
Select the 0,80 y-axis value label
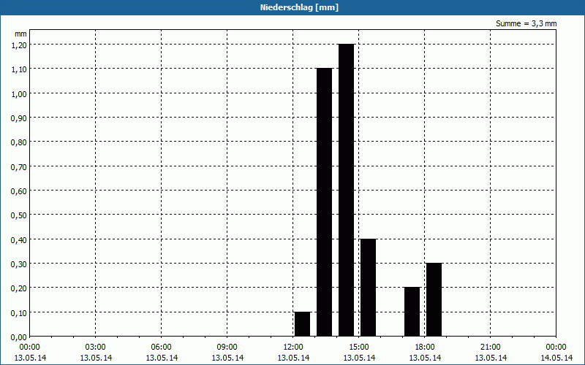click(x=19, y=142)
